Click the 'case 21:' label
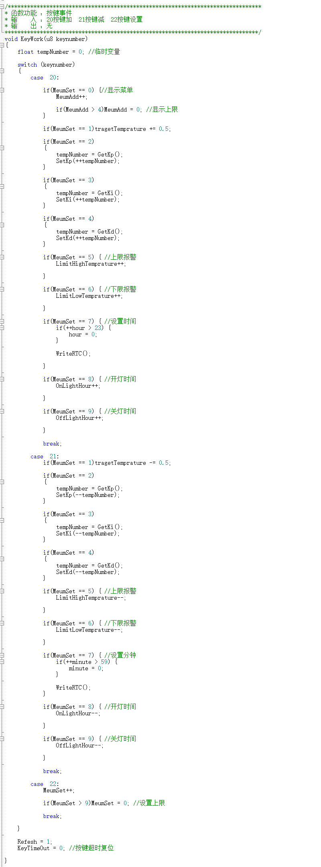Viewport: 321px width, 867px height. click(45, 456)
